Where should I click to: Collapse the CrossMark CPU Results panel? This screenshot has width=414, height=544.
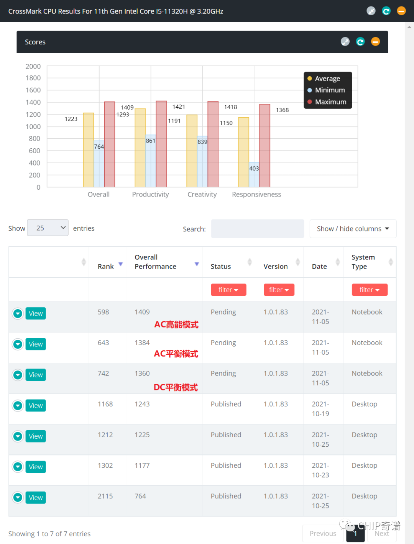401,11
